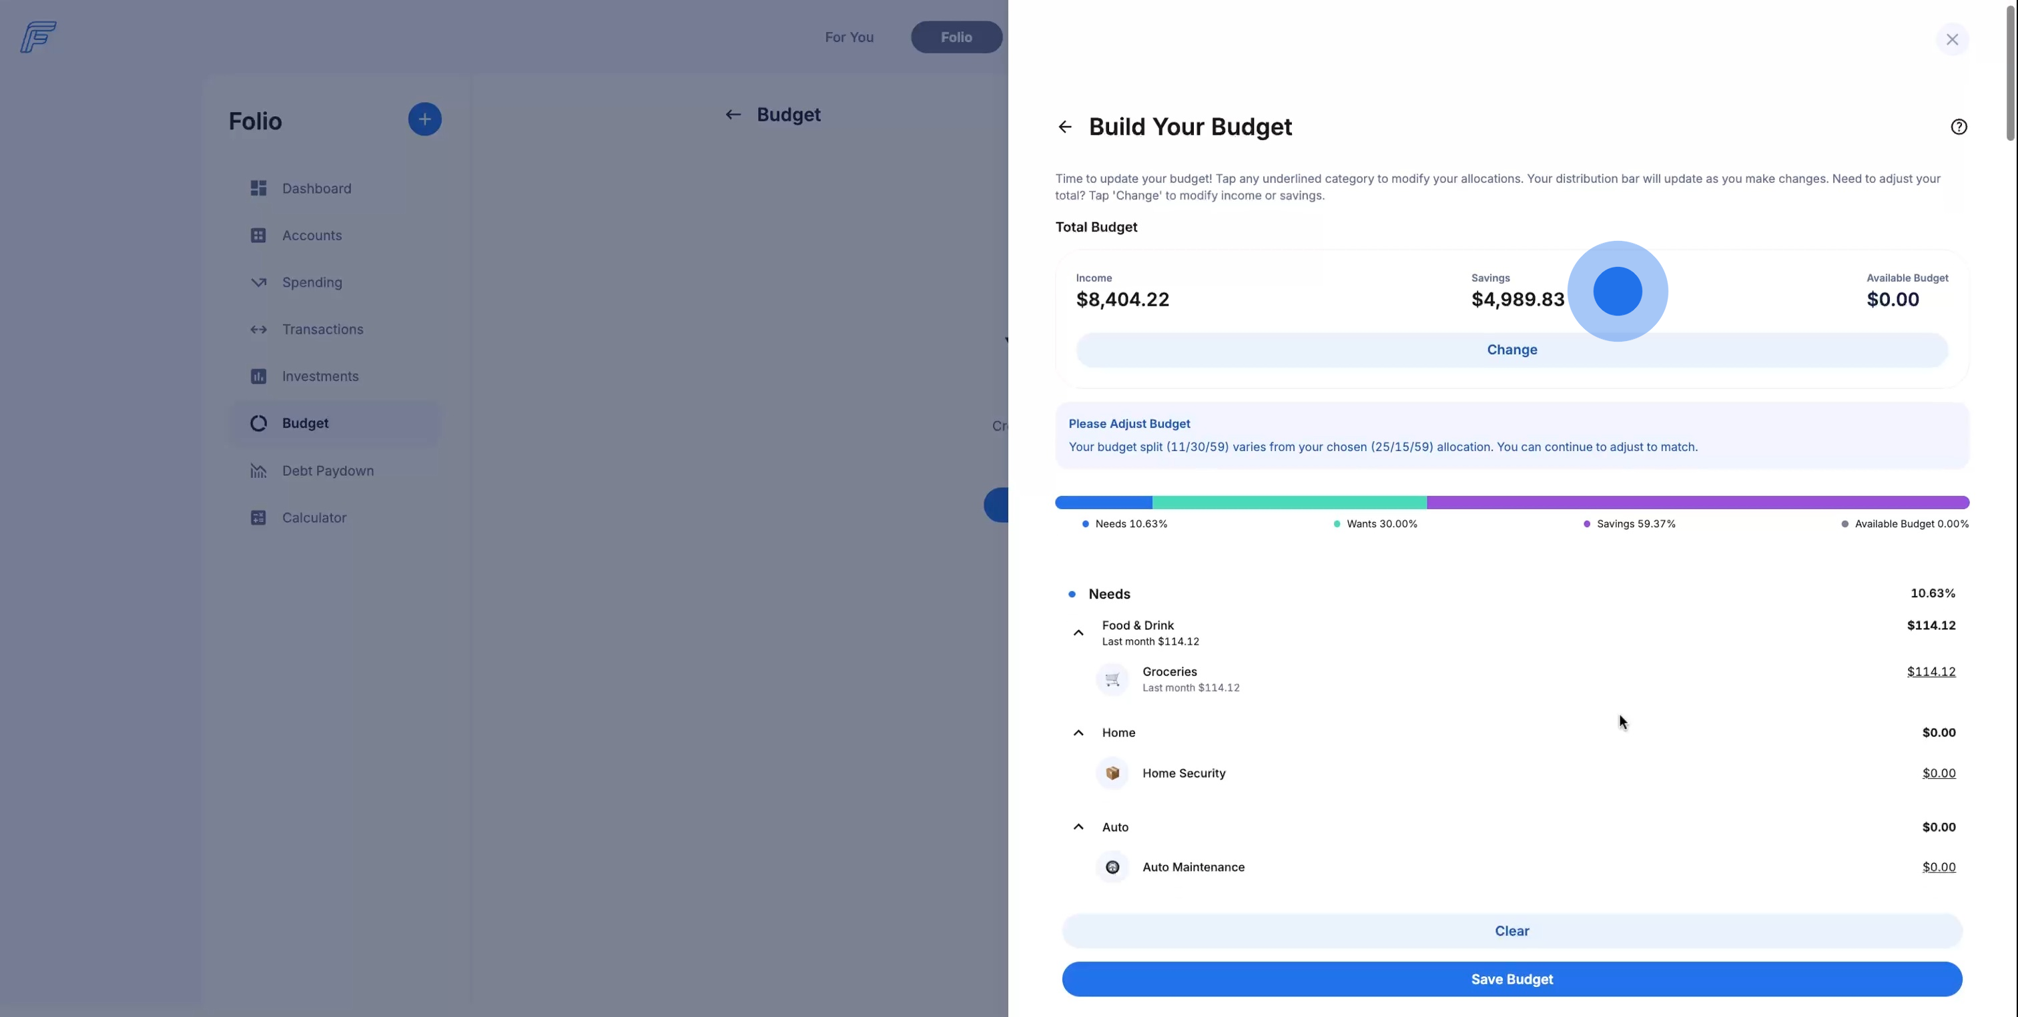
Task: Switch to the For You tab
Action: (848, 37)
